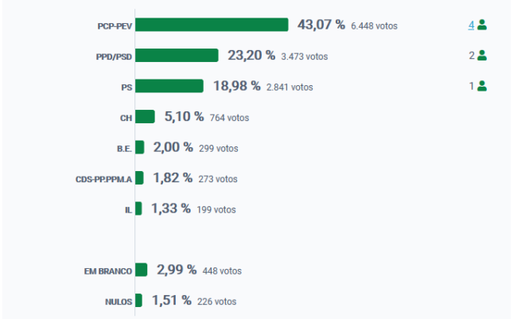Click the PPD/PSD green result bar
Viewport: 525px width, 319px height.
pyautogui.click(x=177, y=55)
